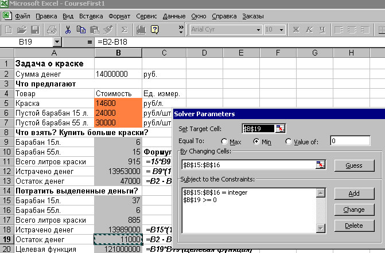385x253 pixels.
Task: Select the Min radio button
Action: point(257,141)
